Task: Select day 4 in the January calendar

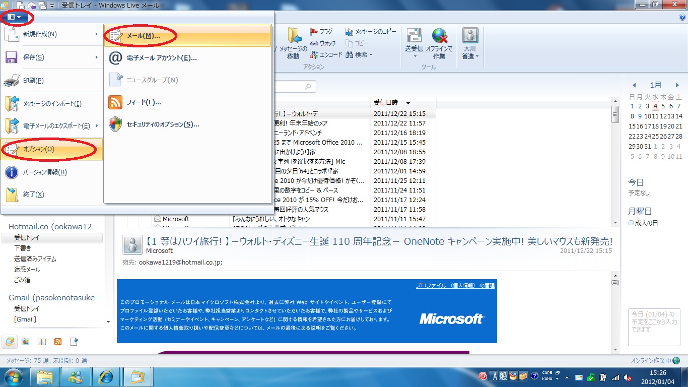Action: pos(655,106)
